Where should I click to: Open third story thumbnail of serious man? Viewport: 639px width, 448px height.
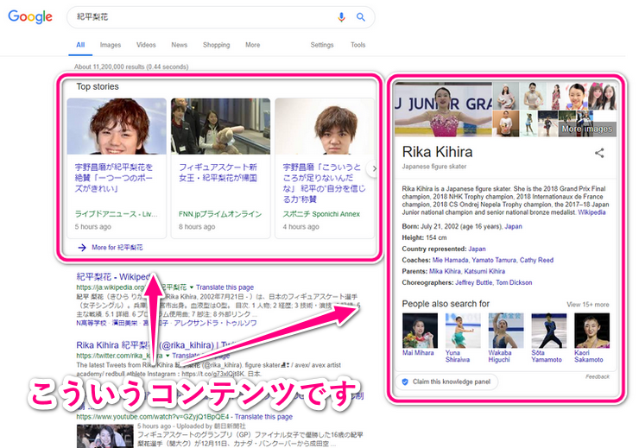(325, 126)
